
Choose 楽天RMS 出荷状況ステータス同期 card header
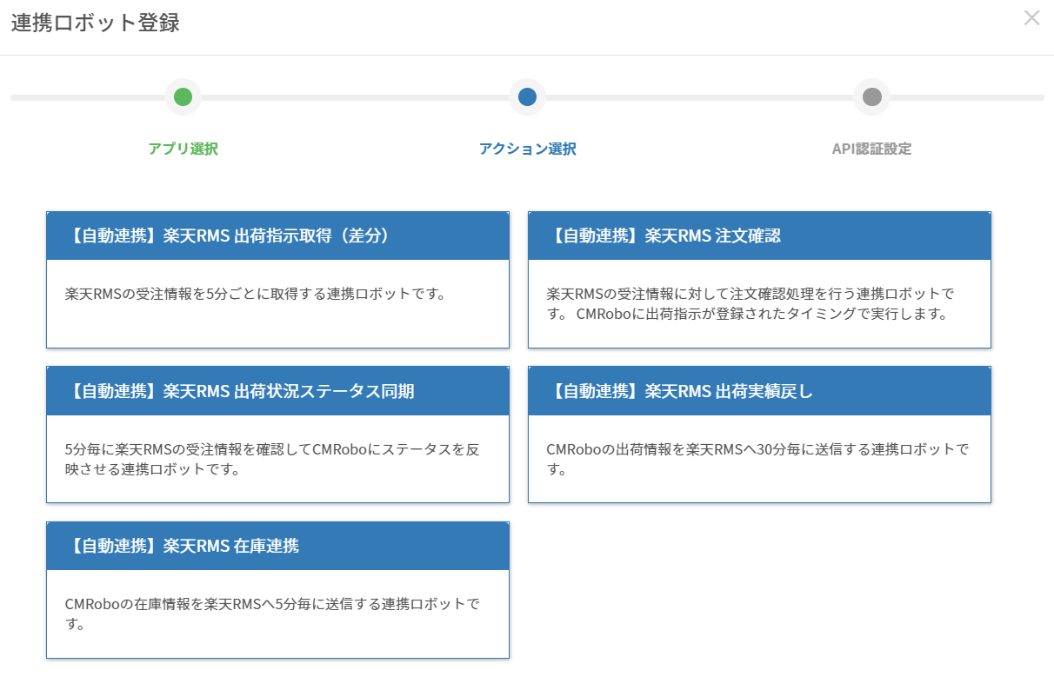(277, 391)
